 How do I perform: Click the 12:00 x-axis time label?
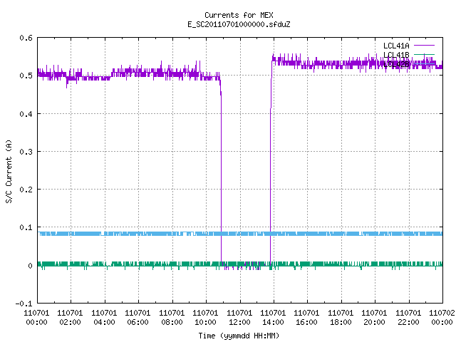point(239,322)
